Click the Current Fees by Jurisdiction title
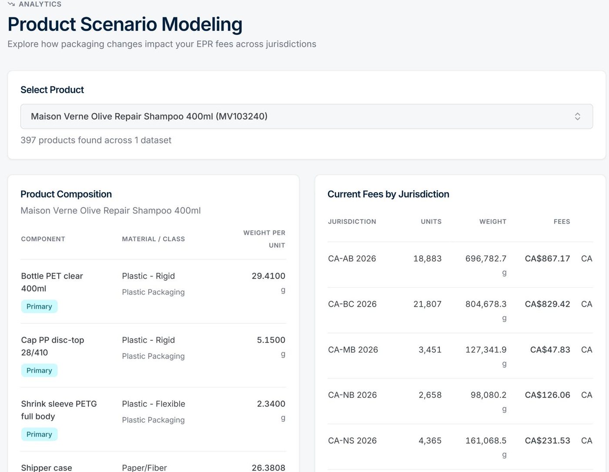The width and height of the screenshot is (609, 472). point(388,194)
